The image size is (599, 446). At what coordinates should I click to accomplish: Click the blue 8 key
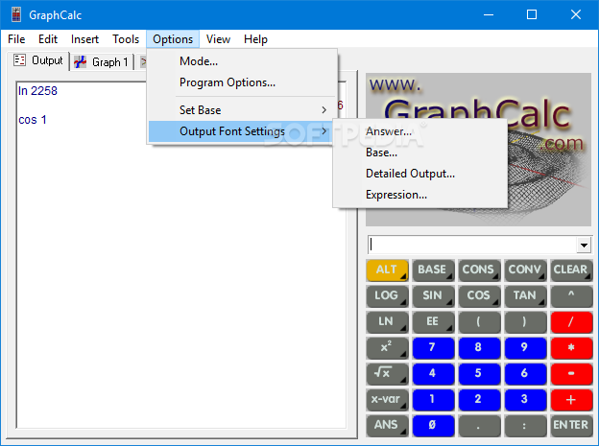tap(479, 348)
